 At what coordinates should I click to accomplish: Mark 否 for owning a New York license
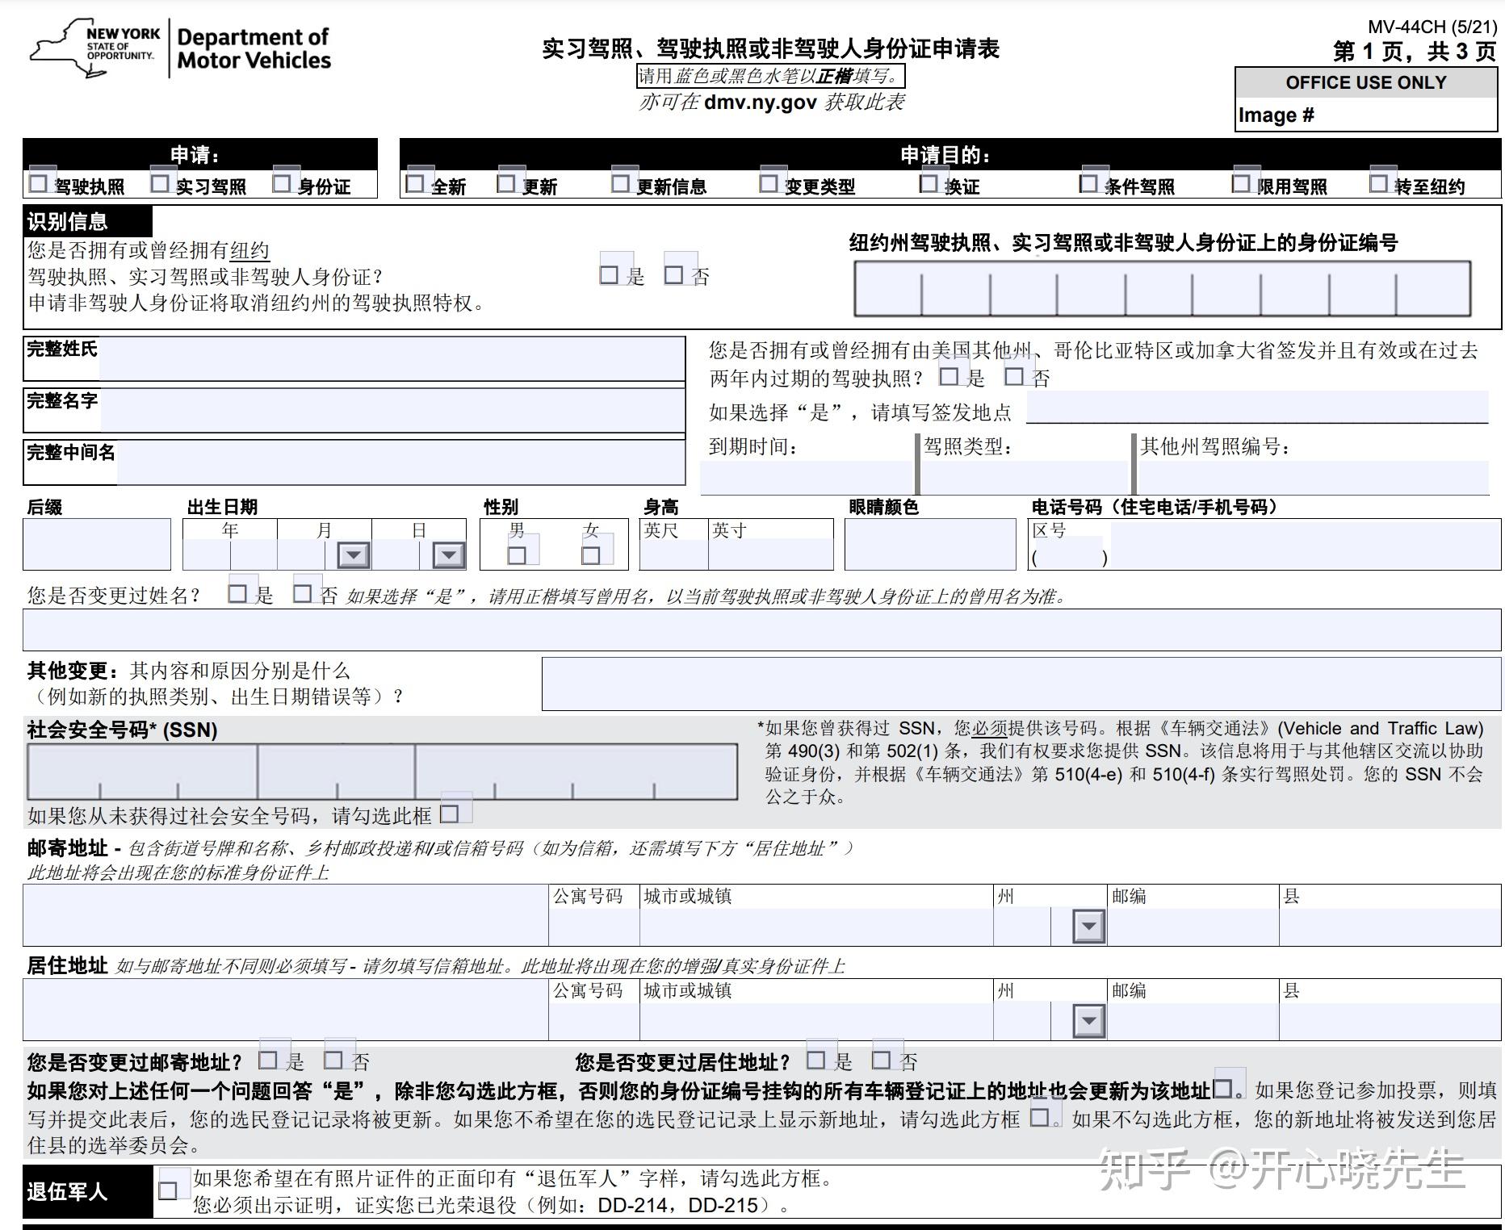[x=673, y=274]
